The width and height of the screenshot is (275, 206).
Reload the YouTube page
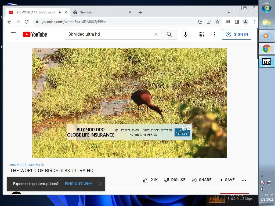click(27, 22)
